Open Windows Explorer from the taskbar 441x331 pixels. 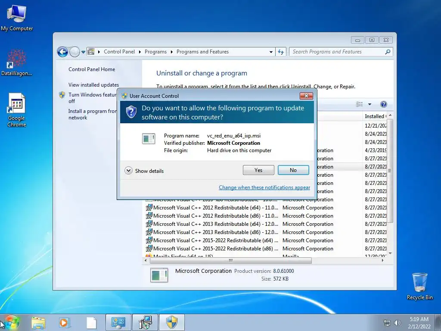pyautogui.click(x=38, y=323)
